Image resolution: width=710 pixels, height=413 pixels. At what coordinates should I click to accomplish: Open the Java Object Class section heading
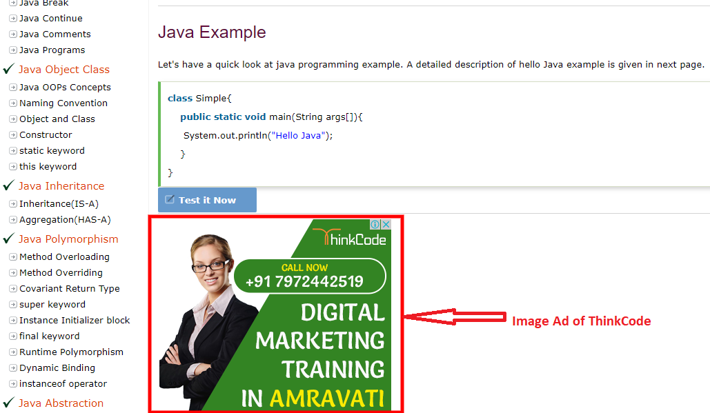pos(64,69)
